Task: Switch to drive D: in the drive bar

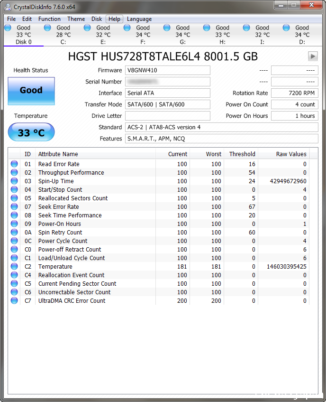Action: pyautogui.click(x=302, y=35)
